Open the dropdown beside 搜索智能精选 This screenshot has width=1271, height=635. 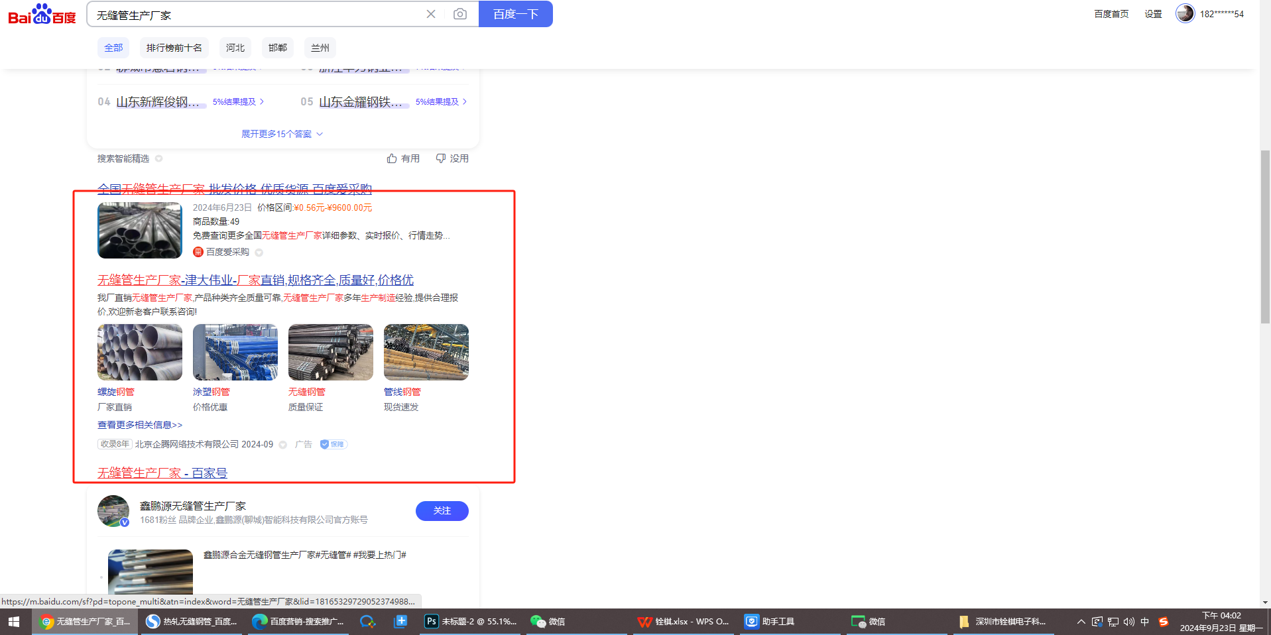(159, 158)
